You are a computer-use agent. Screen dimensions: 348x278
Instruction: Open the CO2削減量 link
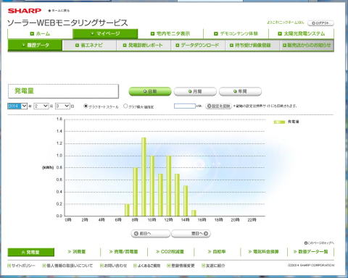point(170,252)
